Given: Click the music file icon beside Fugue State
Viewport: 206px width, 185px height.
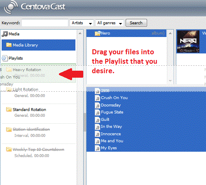Looking at the screenshot, I should pyautogui.click(x=98, y=113).
